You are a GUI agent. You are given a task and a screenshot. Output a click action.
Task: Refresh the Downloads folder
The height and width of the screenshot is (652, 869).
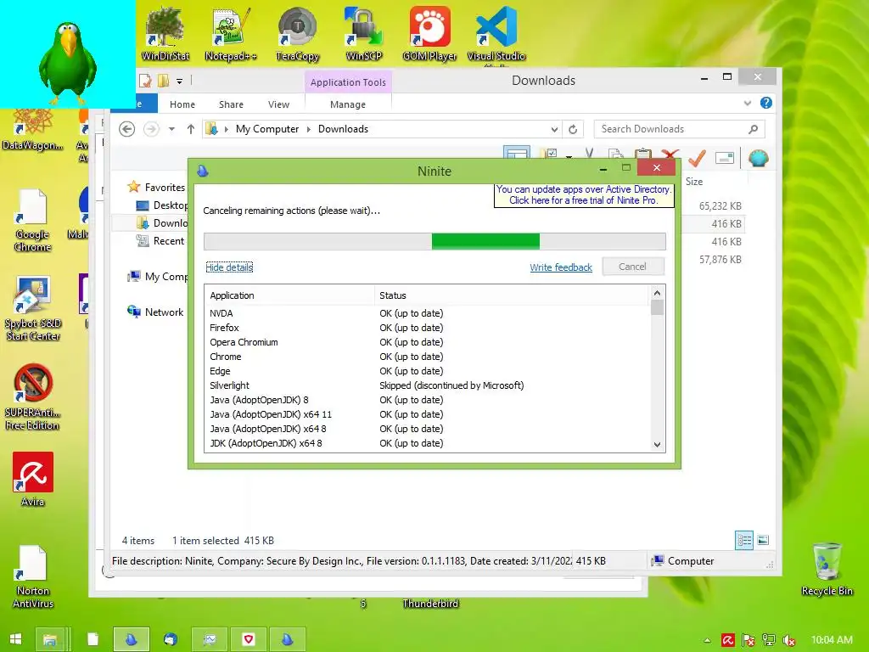pos(573,129)
